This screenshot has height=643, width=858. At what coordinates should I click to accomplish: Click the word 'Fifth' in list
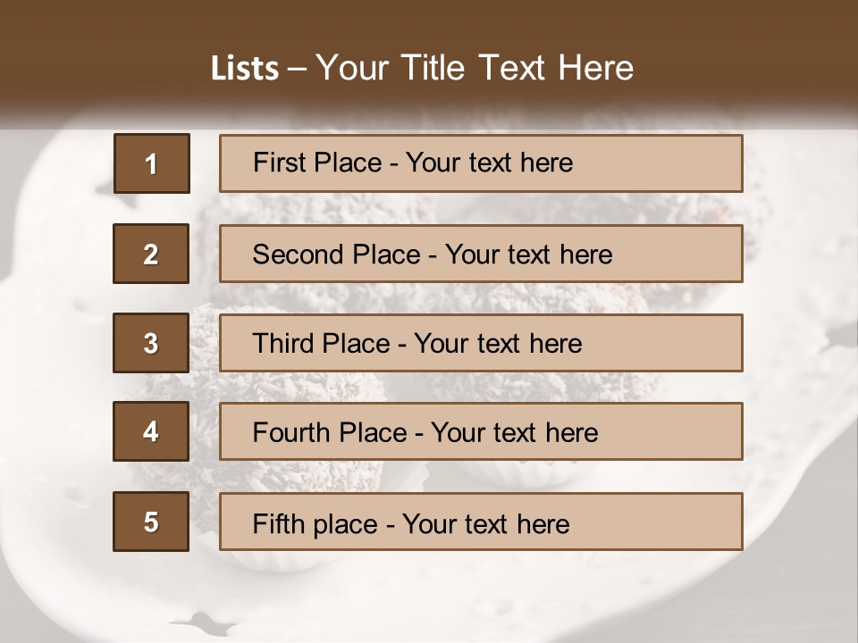point(272,524)
